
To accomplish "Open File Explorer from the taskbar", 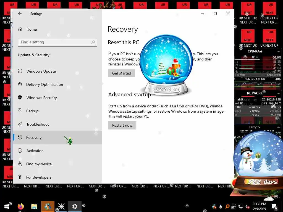I will 34,206.
